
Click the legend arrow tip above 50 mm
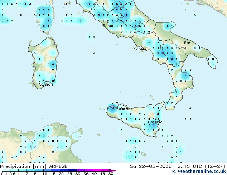113,171
